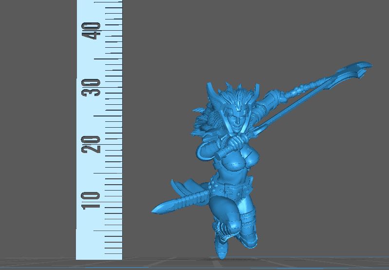Viewport: 389px width, 270px height.
Task: Click the tip of the sword
Action: tap(155, 210)
